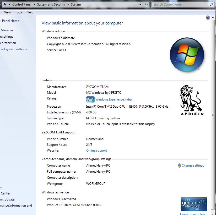The image size is (216, 215).
Task: Click the Deutschland phone number value
Action: (x=95, y=139)
